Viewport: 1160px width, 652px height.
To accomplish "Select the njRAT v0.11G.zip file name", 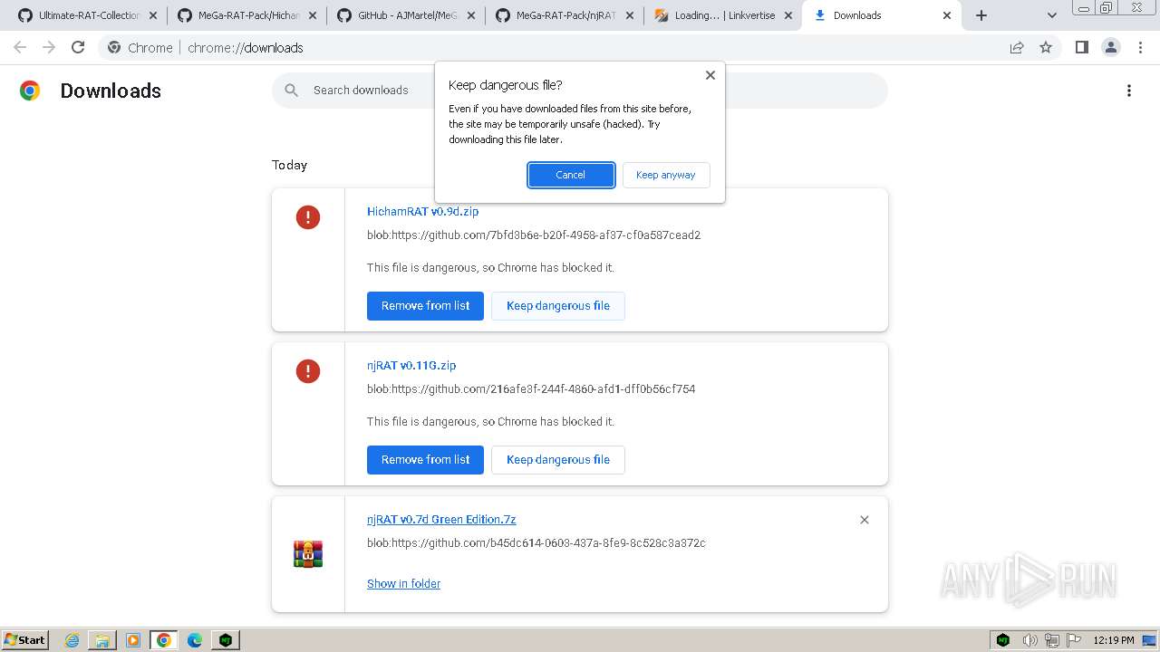I will pyautogui.click(x=411, y=366).
